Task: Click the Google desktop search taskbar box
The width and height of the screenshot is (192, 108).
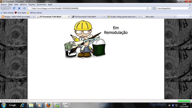Action: coord(12,105)
